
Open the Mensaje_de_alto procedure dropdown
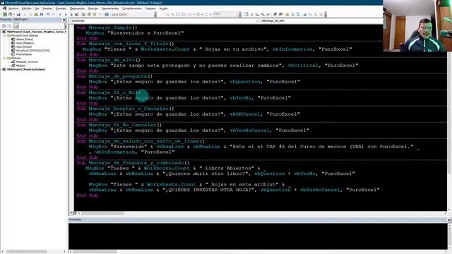(321, 20)
